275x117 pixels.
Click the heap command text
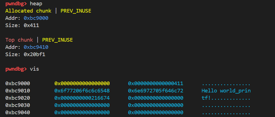[36, 4]
